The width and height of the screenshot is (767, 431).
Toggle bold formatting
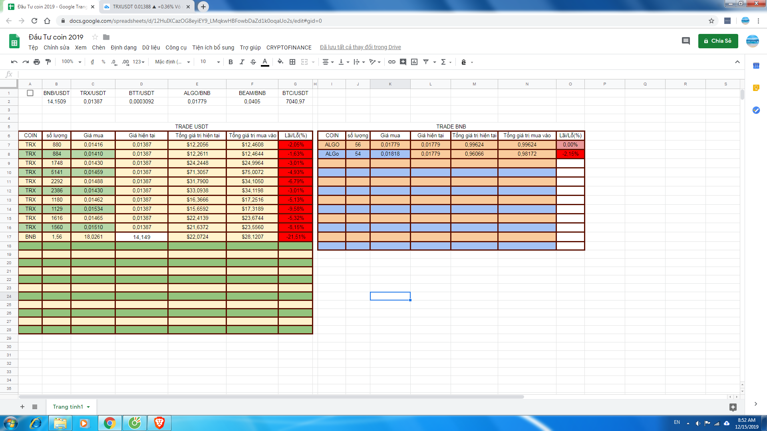pyautogui.click(x=230, y=62)
